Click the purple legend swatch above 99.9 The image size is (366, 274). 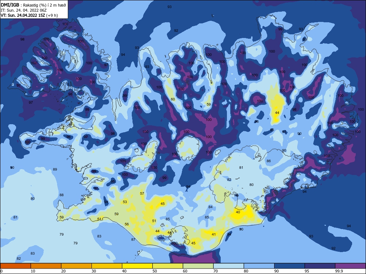(350, 266)
